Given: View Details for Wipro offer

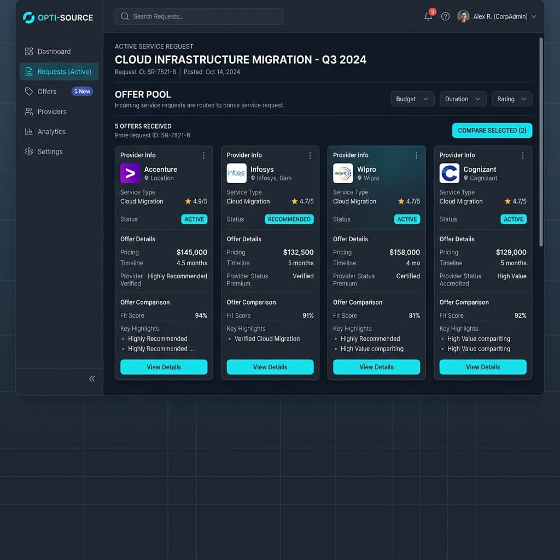Looking at the screenshot, I should pos(376,367).
